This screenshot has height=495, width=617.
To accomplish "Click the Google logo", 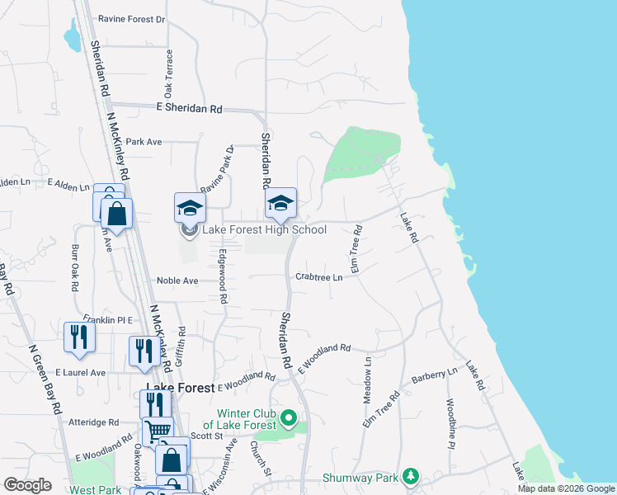I will point(27,485).
